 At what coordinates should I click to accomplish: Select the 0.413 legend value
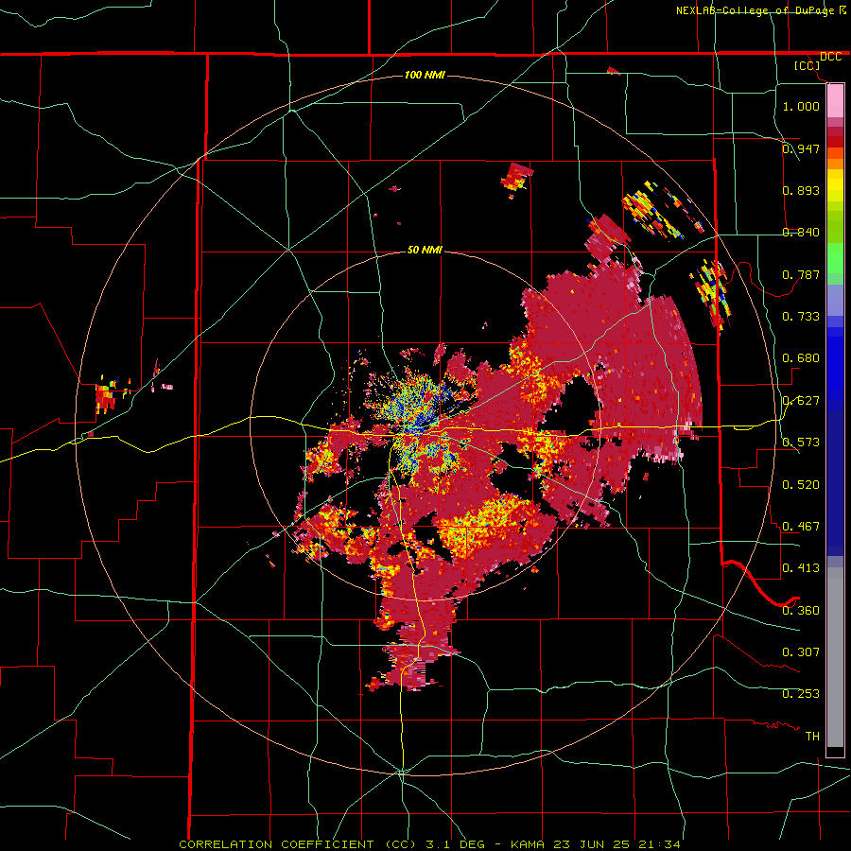(x=801, y=568)
